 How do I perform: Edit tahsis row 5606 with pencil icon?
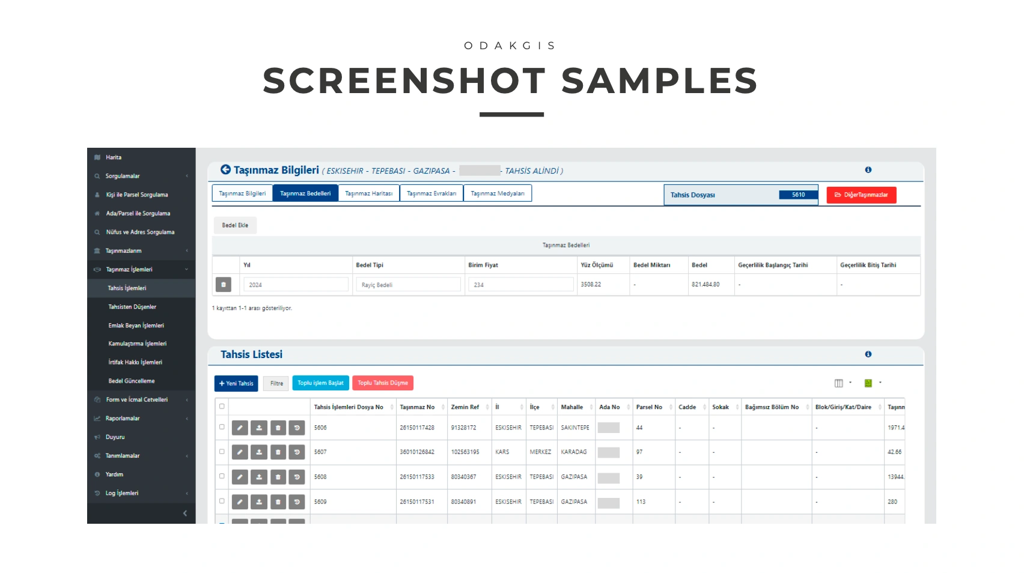(240, 428)
